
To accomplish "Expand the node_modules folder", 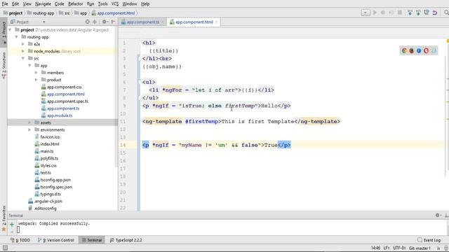I will 23,51.
